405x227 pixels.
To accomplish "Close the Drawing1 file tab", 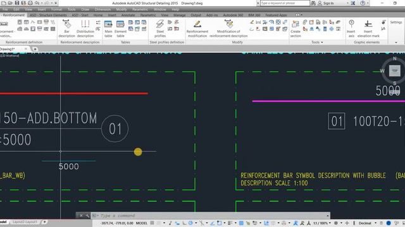I will pyautogui.click(x=25, y=49).
